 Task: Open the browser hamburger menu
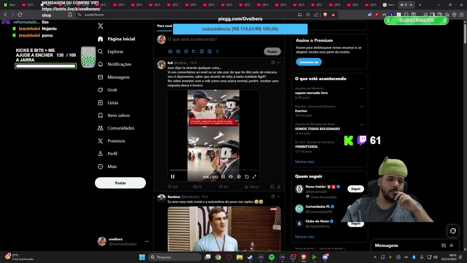pyautogui.click(x=461, y=15)
